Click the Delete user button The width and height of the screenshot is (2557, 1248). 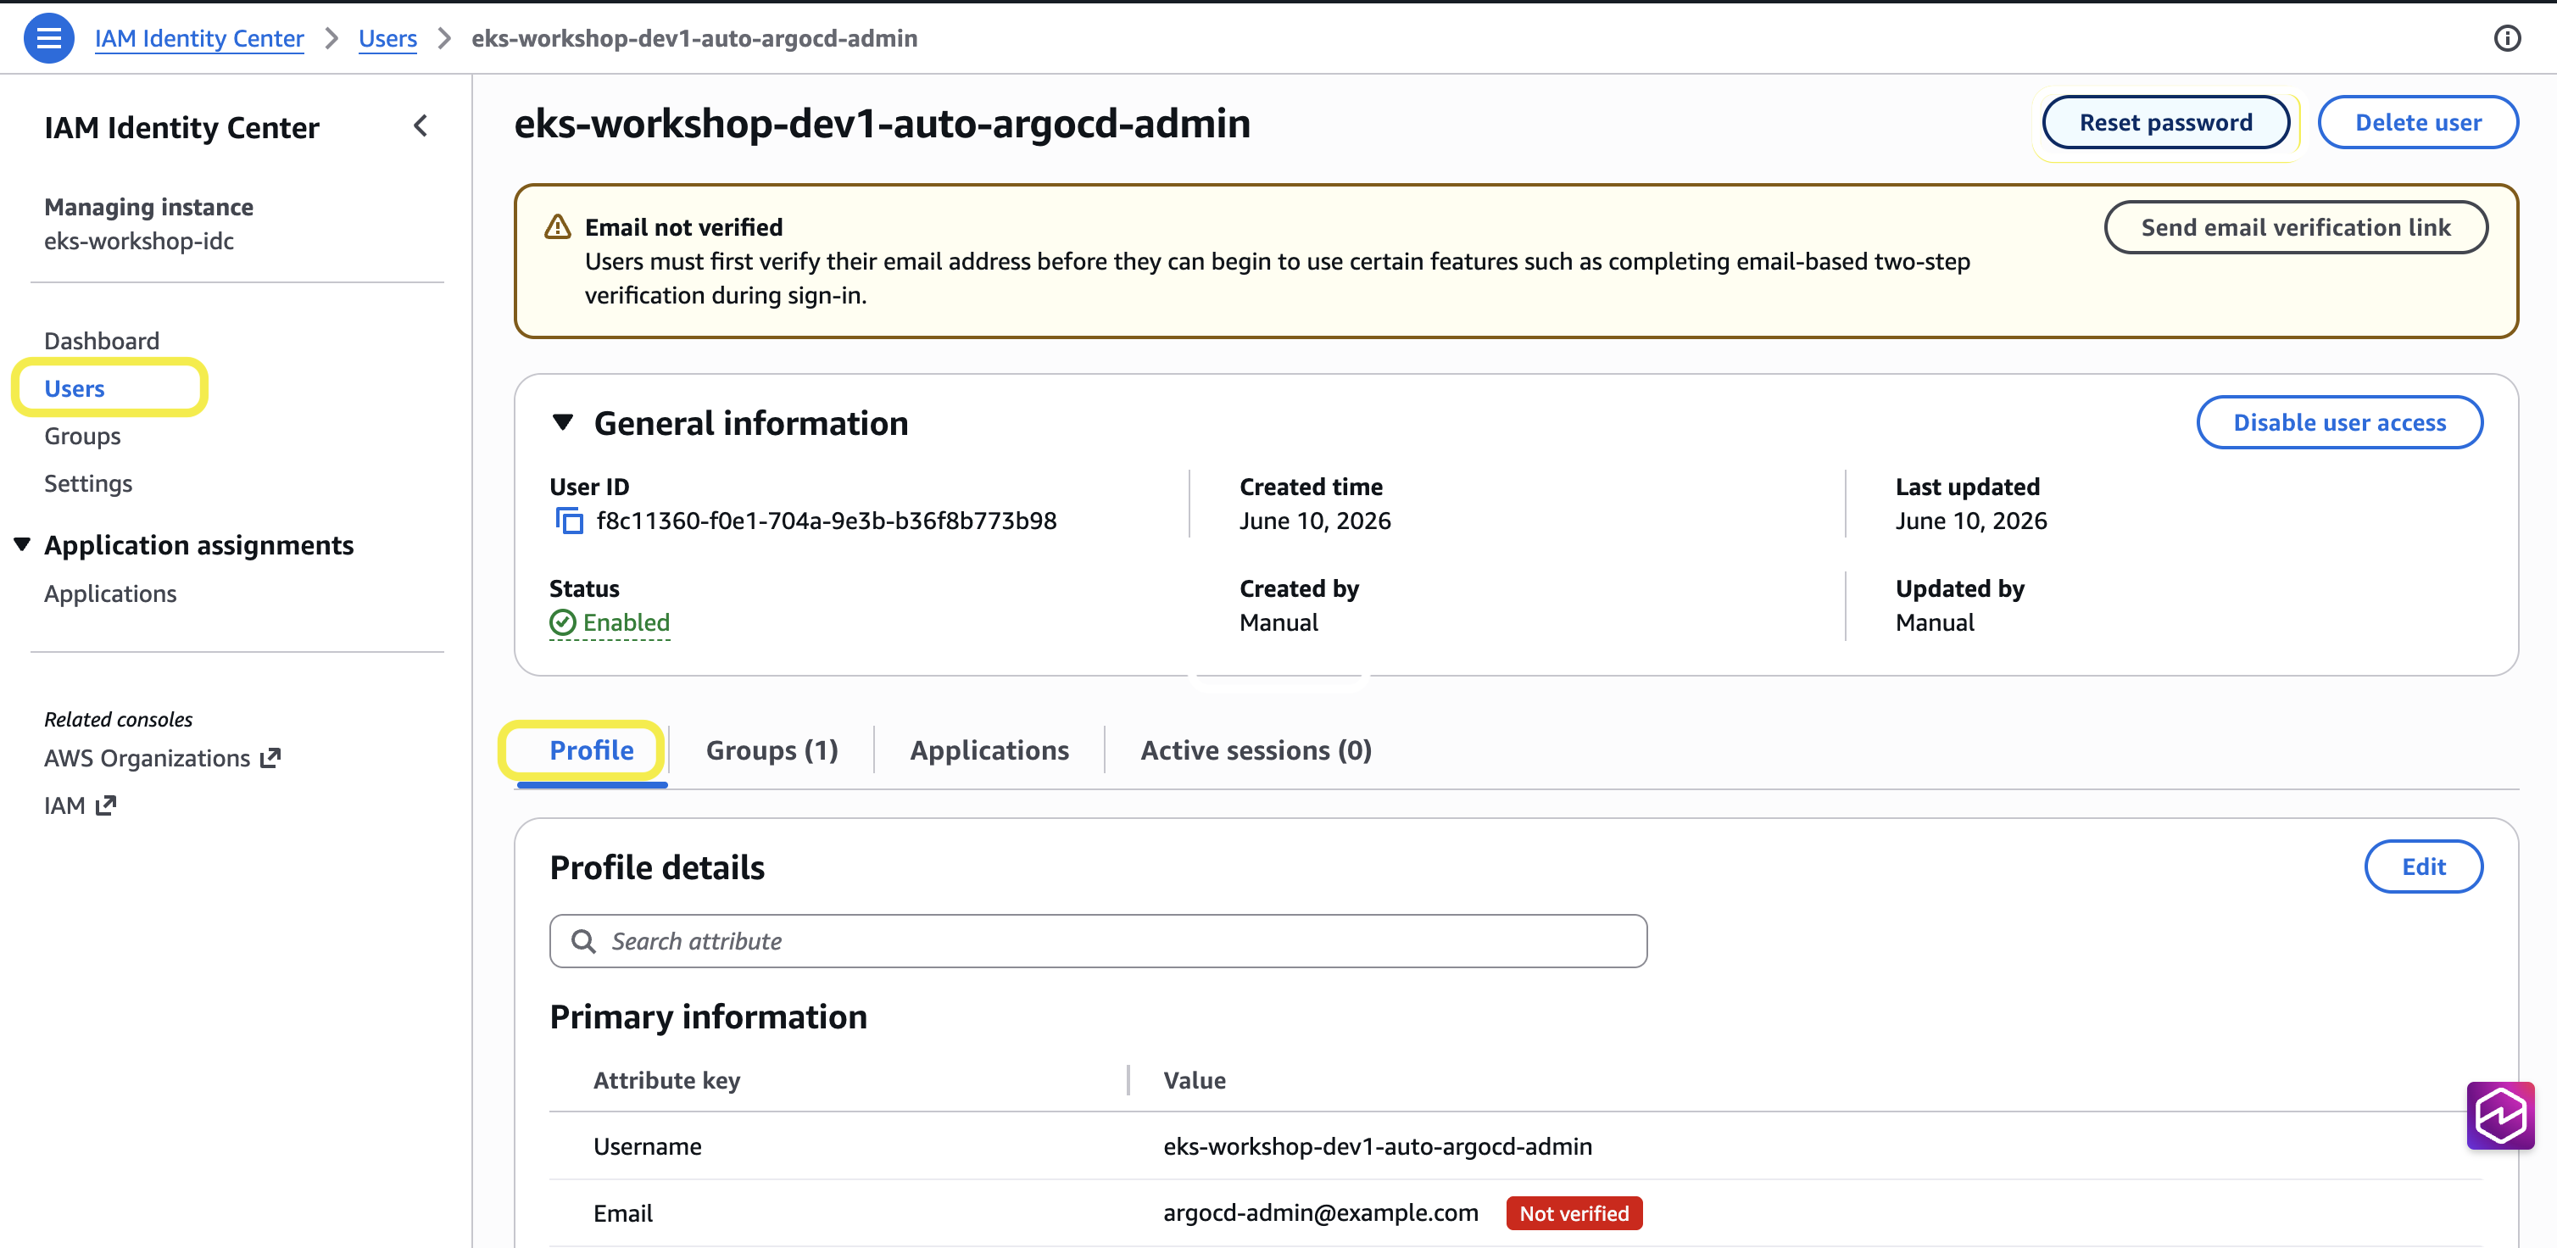tap(2417, 122)
